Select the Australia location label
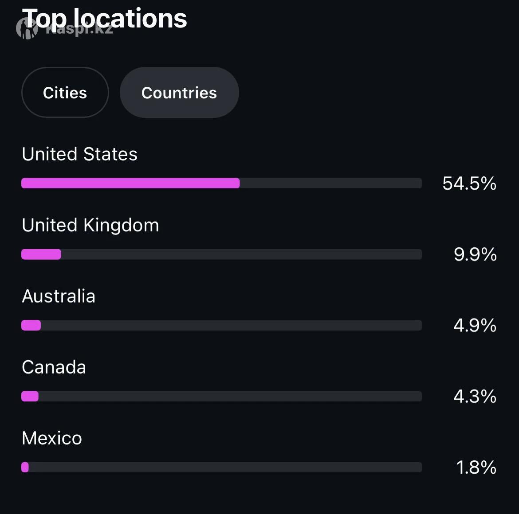519x514 pixels. tap(59, 296)
